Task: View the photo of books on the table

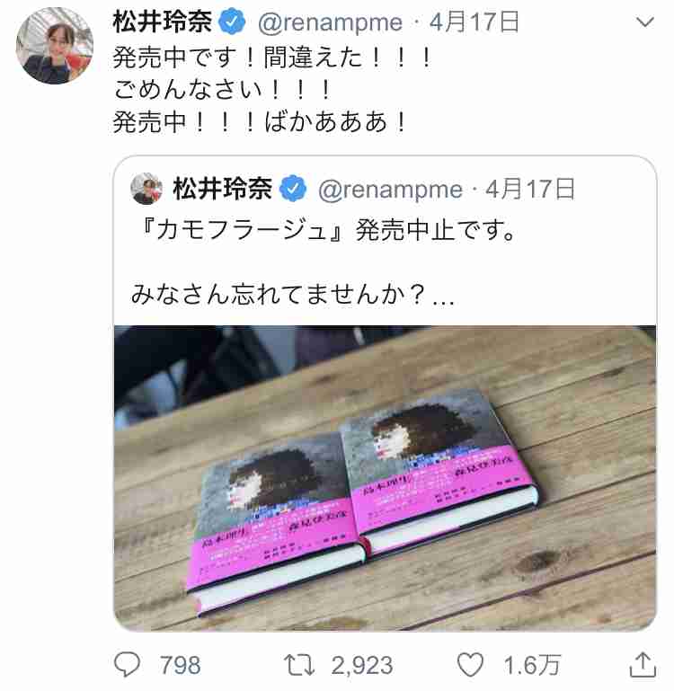Action: [x=385, y=478]
